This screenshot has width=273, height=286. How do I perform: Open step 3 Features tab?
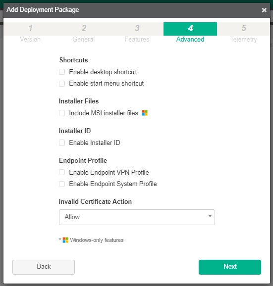coord(137,33)
